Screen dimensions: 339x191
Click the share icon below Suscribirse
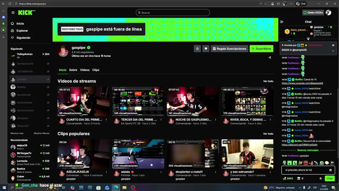[270, 58]
